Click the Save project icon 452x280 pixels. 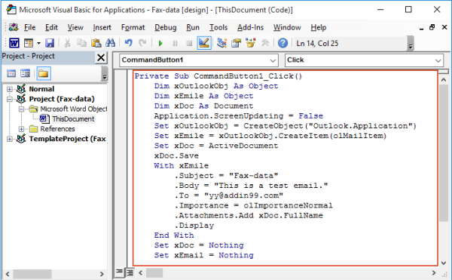pos(50,43)
